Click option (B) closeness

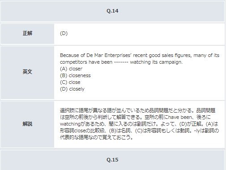click(75, 75)
